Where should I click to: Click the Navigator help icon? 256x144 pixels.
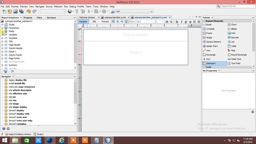point(4,129)
